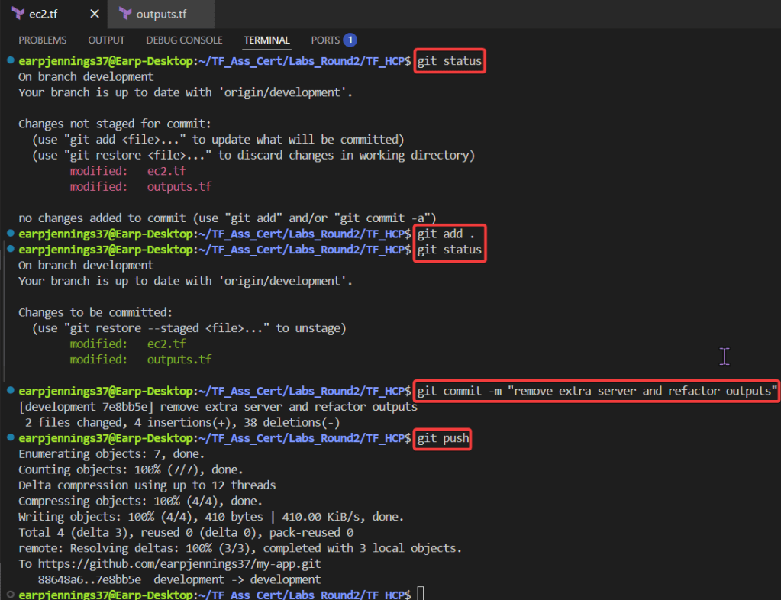Click the terminal cursor at the final prompt

[420, 595]
